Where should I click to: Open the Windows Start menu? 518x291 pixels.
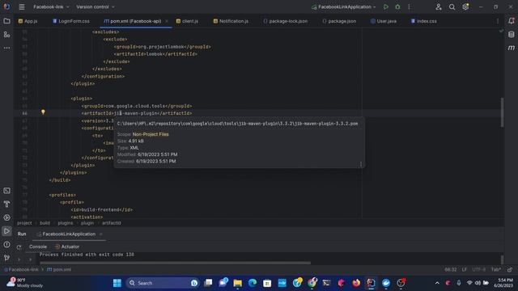point(117,283)
